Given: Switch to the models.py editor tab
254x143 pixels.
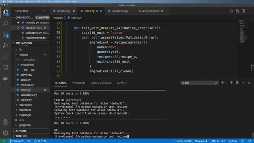Looking at the screenshot, I should coord(64,11).
